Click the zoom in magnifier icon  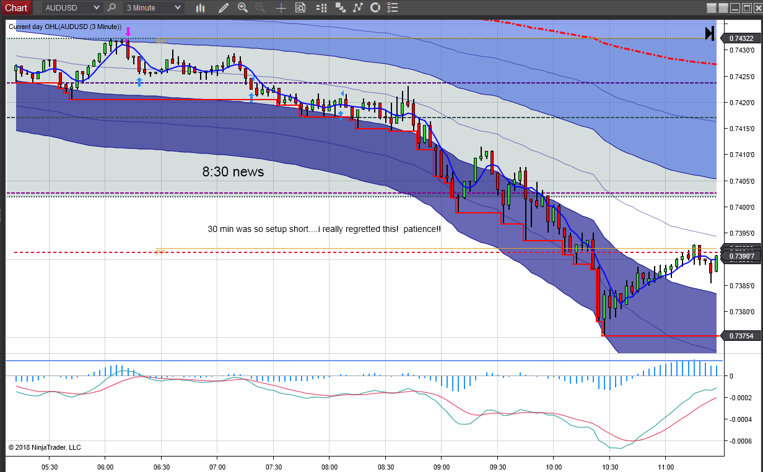pos(243,7)
